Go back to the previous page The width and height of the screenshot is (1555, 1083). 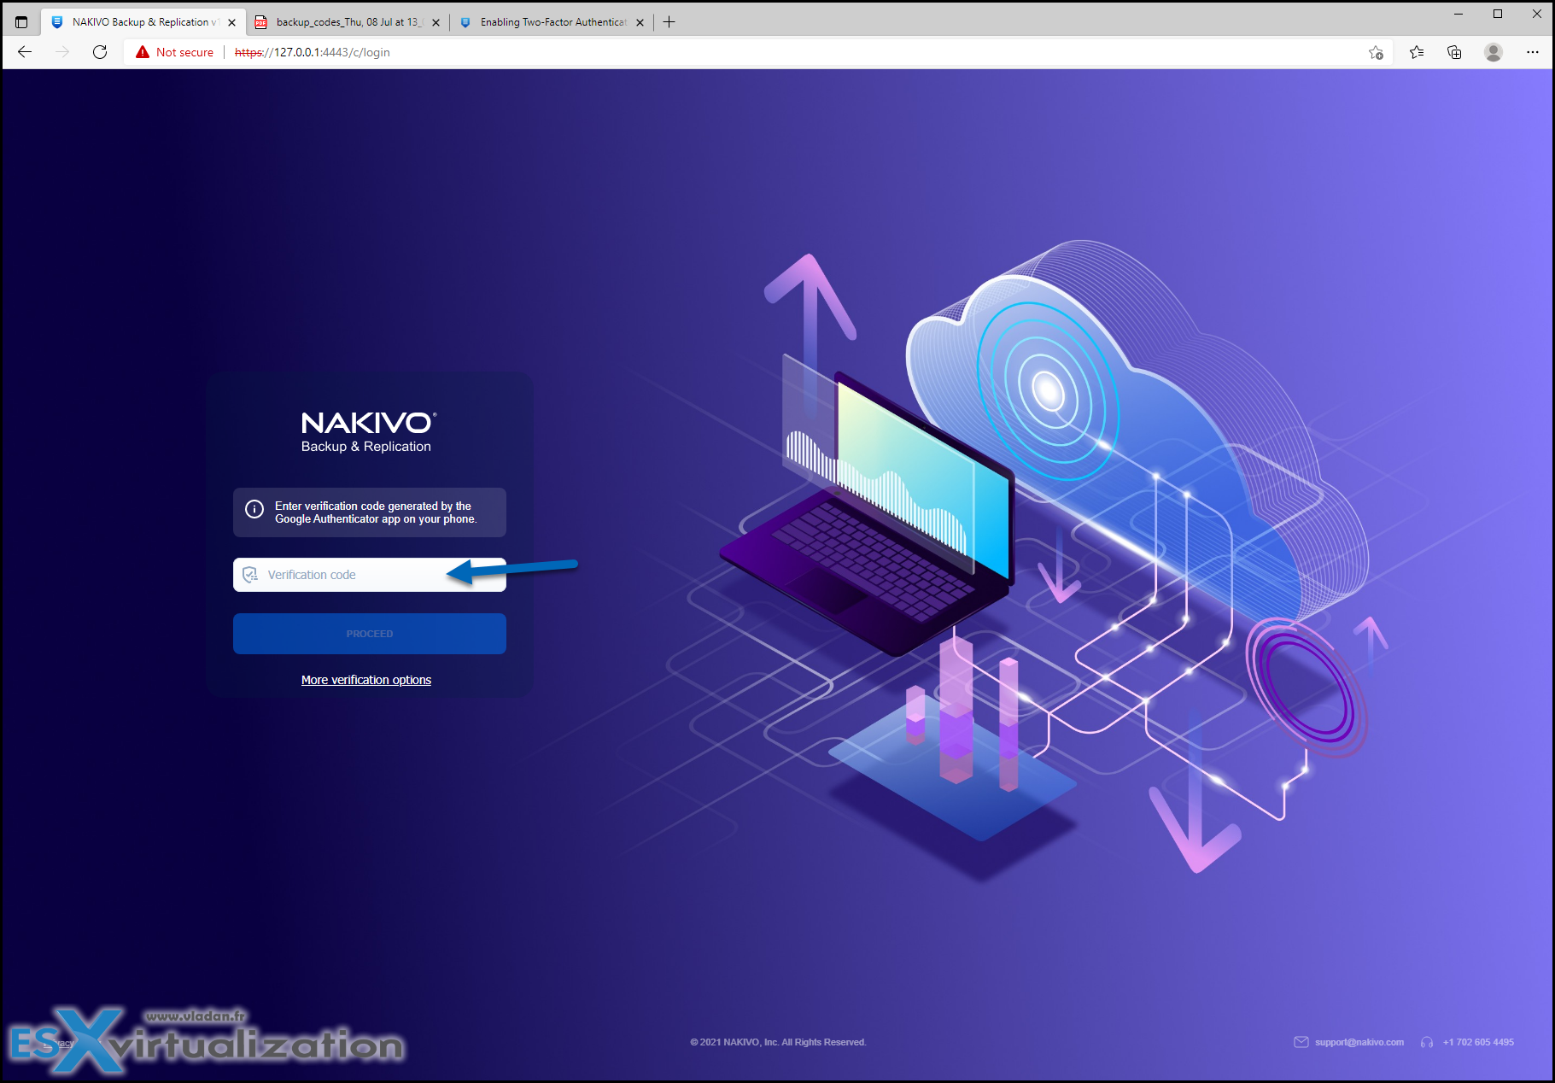pyautogui.click(x=25, y=52)
